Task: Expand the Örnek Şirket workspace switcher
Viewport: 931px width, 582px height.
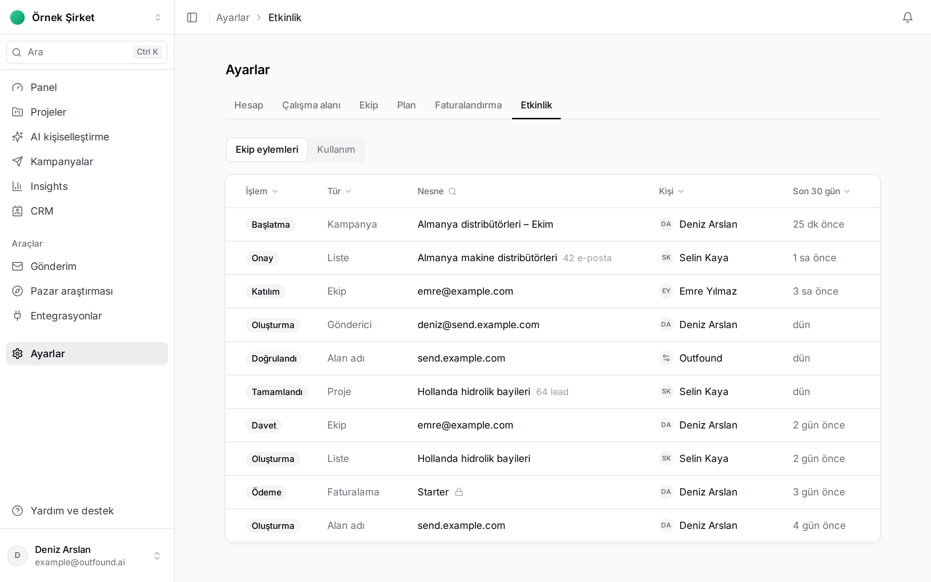Action: [x=158, y=17]
